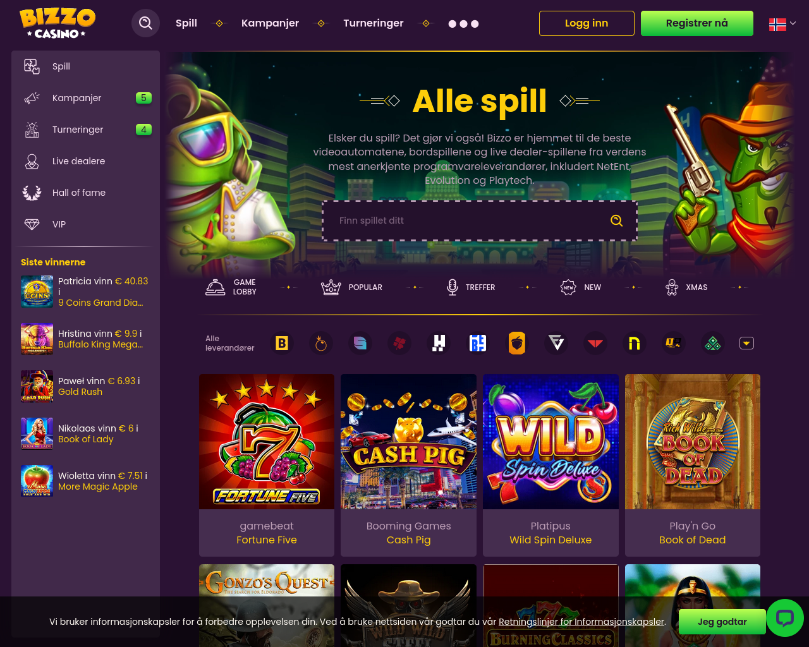
Task: Choose the Treffer microphone category
Action: (x=452, y=287)
